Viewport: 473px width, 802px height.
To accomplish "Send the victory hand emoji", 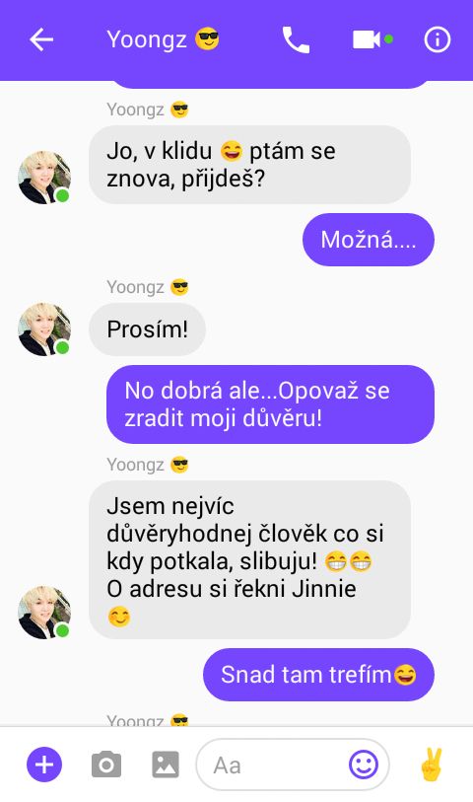I will 431,765.
